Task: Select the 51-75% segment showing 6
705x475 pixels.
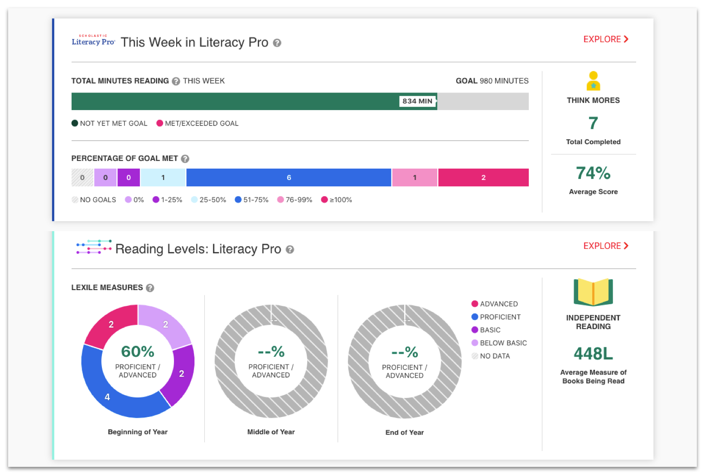Action: pyautogui.click(x=289, y=178)
